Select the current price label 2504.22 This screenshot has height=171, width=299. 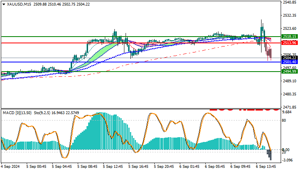(x=290, y=58)
